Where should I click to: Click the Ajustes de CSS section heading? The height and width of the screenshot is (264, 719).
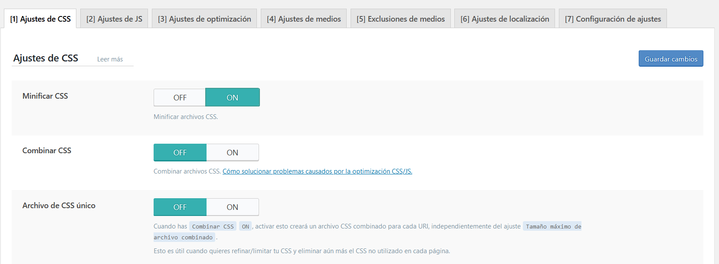click(x=46, y=58)
